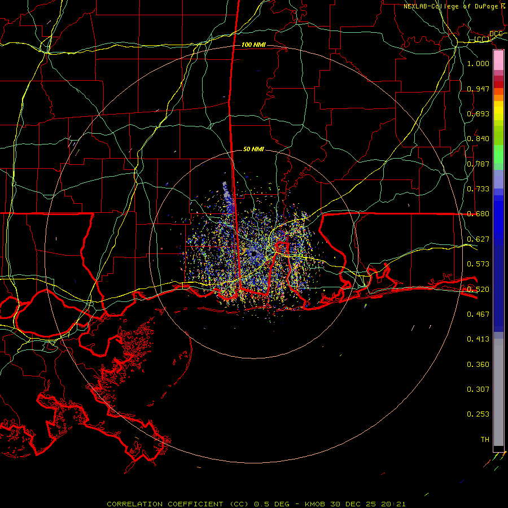Click the 0.893 scale label
Viewport: 508px width, 508px height.
click(x=478, y=113)
